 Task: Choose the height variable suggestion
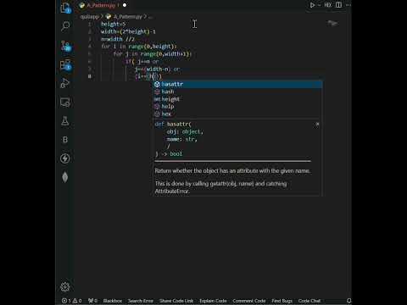pos(237,99)
